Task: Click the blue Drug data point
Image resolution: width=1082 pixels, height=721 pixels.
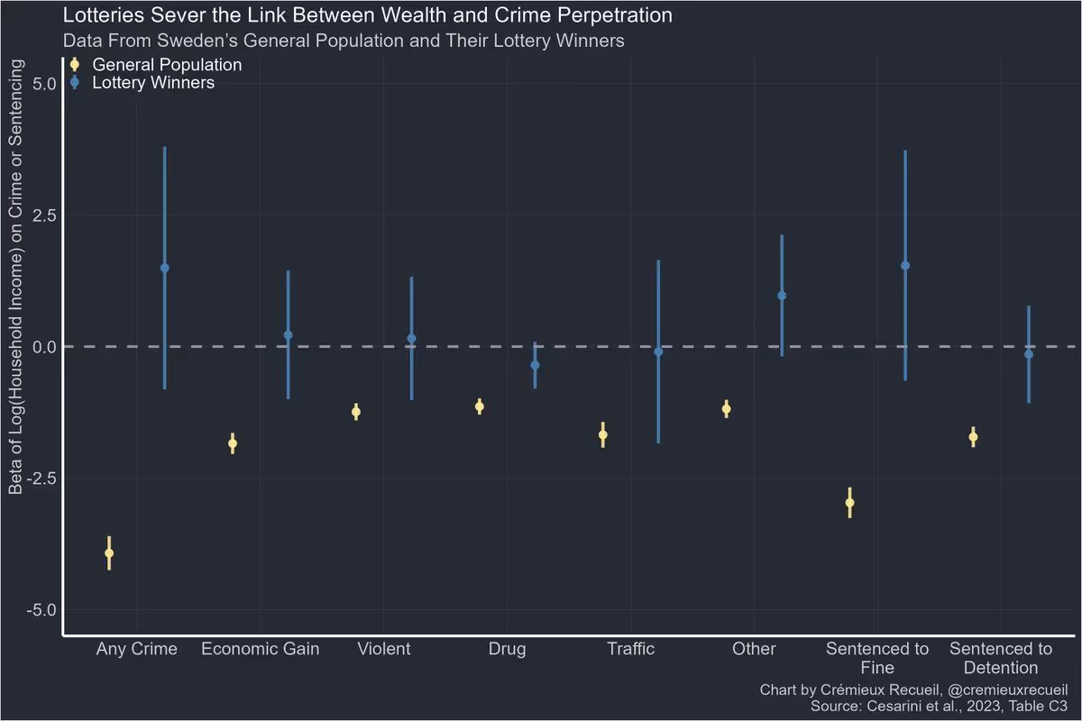Action: click(535, 365)
